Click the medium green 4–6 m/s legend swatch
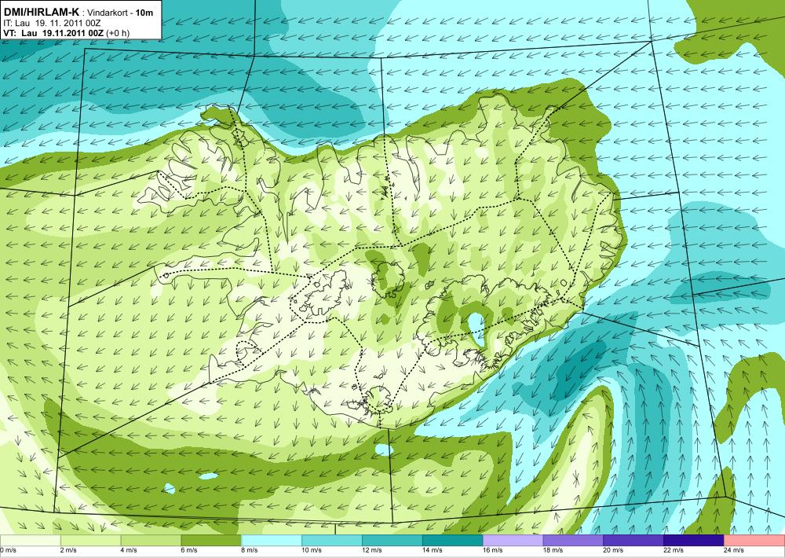This screenshot has height=558, width=785. pos(151,541)
